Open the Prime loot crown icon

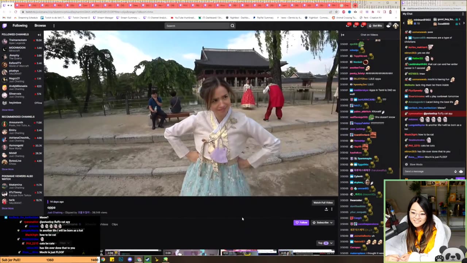tap(348, 26)
